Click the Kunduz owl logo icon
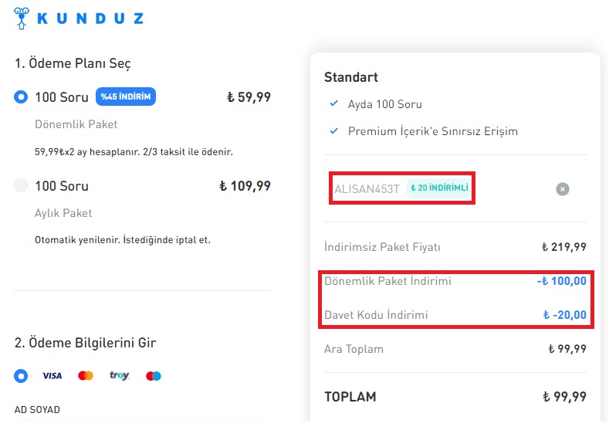The height and width of the screenshot is (437, 609). click(x=22, y=19)
